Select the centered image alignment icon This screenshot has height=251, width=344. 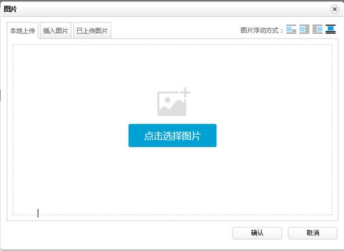point(330,29)
